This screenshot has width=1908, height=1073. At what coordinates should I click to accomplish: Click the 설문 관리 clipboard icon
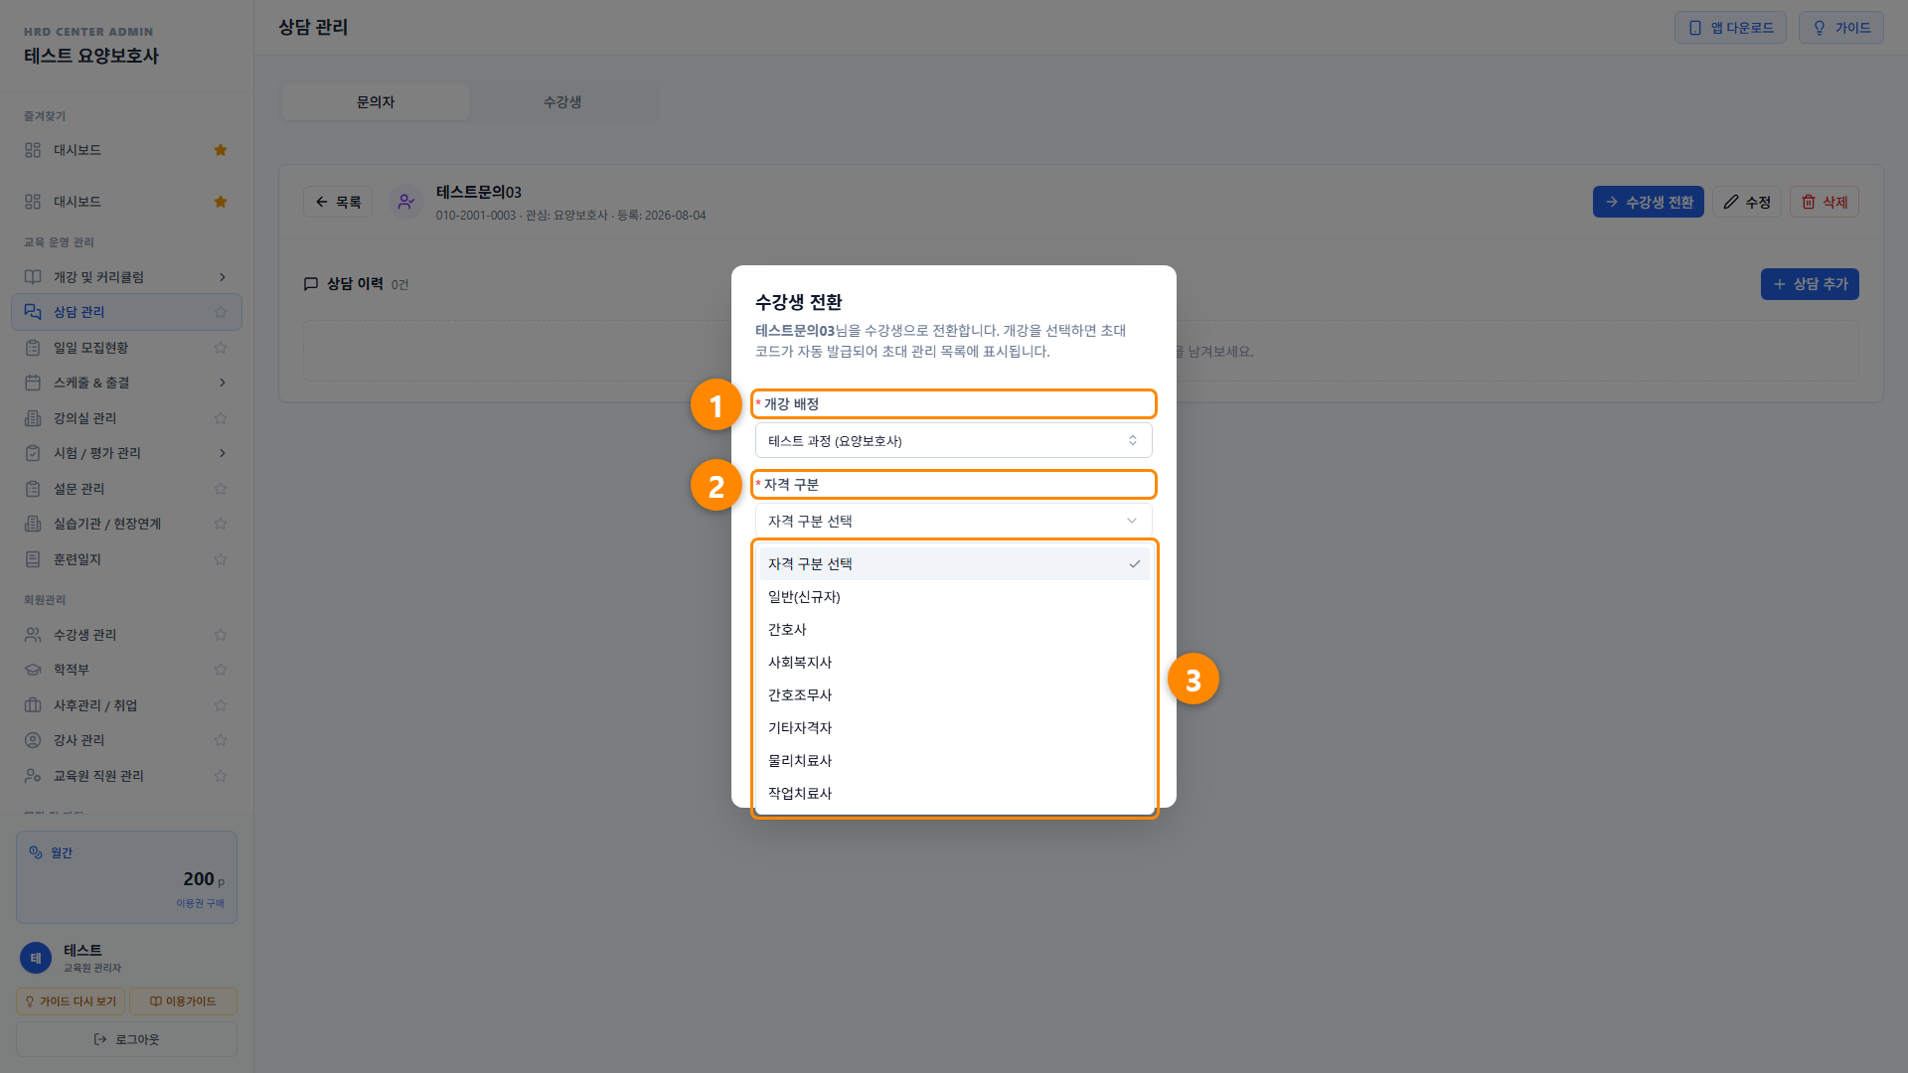click(x=33, y=489)
